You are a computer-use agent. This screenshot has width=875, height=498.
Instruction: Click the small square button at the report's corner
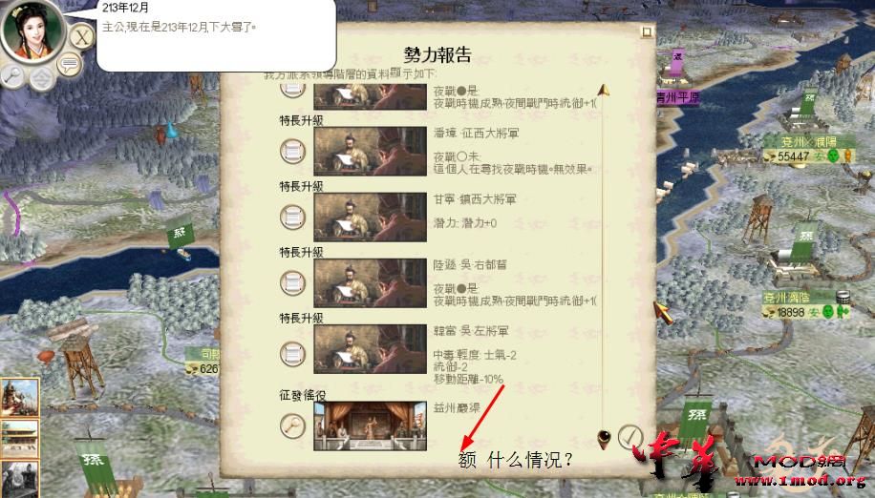(x=646, y=31)
